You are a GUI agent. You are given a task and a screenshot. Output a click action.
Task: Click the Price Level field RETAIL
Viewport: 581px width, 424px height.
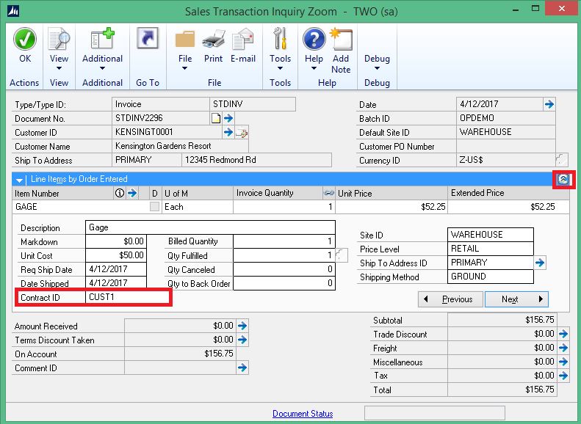pyautogui.click(x=491, y=249)
